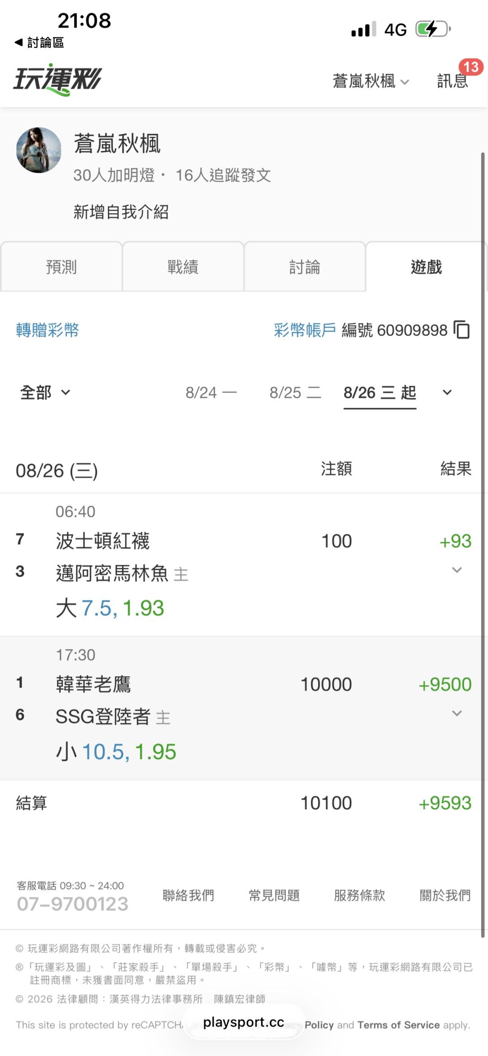Select the 8/25 二 date

click(x=296, y=392)
